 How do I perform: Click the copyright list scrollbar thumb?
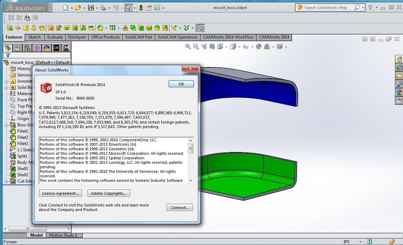(x=191, y=149)
